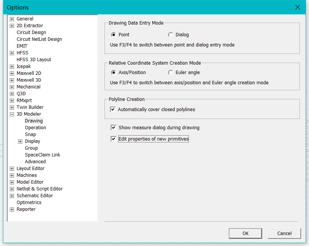The image size is (309, 246).
Task: Select the 3D Modeler label
Action: (x=29, y=114)
